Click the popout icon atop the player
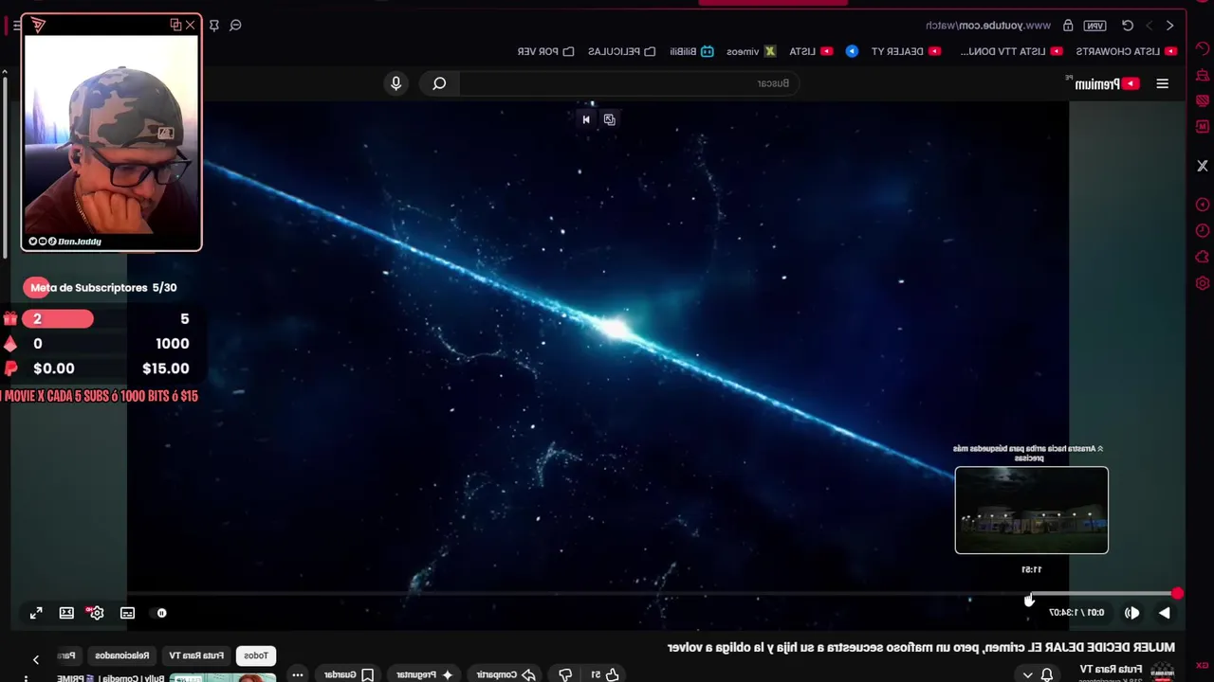The height and width of the screenshot is (682, 1214). 610,119
